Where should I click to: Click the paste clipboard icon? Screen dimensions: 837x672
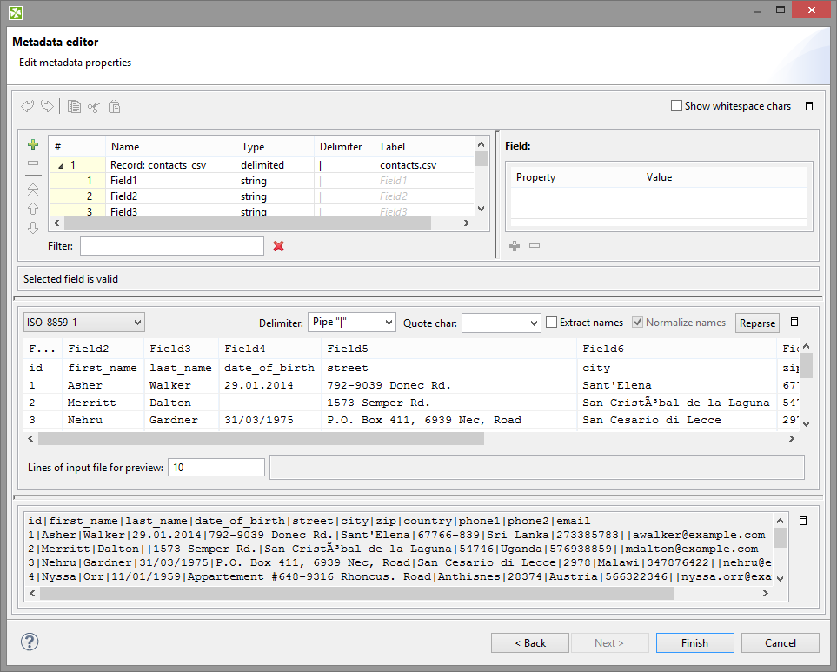[114, 106]
